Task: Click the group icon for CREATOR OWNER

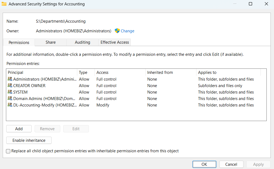Action: point(10,85)
